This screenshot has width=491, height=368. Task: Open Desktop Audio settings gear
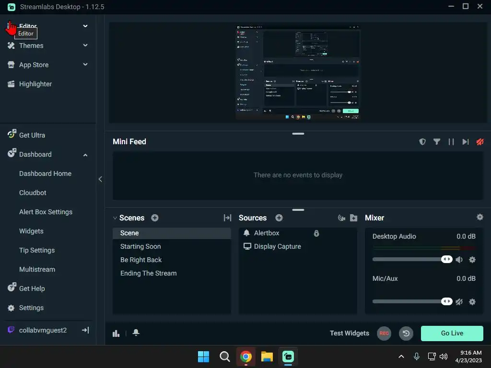[472, 259]
